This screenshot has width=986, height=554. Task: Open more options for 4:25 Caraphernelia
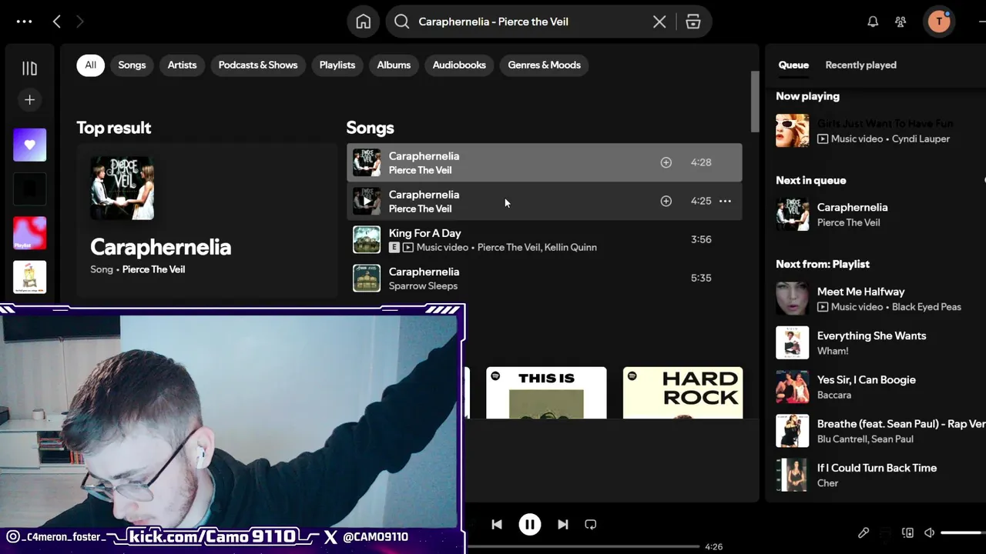coord(725,201)
